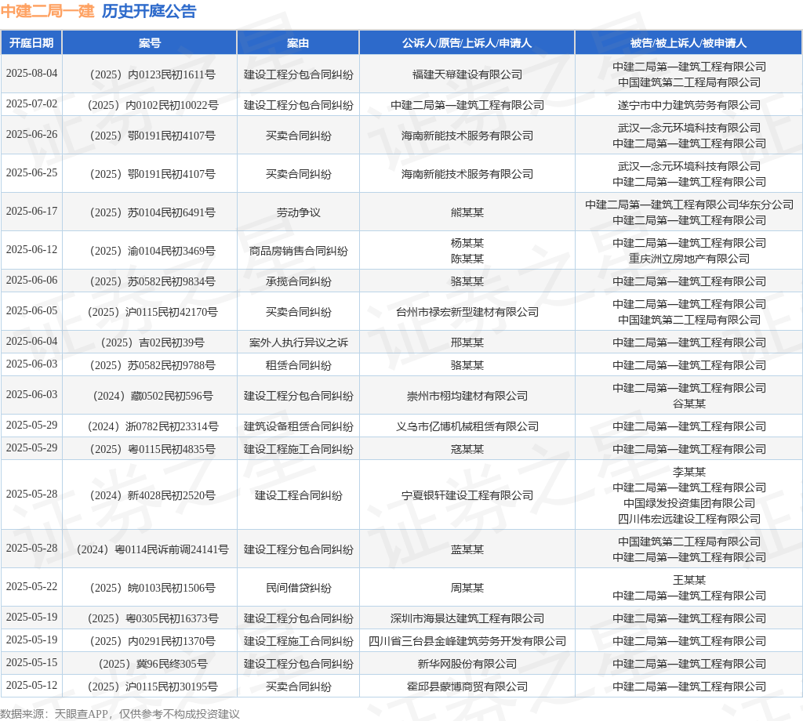Click case number (2025)苏0582民初9788号
Image resolution: width=803 pixels, height=721 pixels.
click(153, 365)
